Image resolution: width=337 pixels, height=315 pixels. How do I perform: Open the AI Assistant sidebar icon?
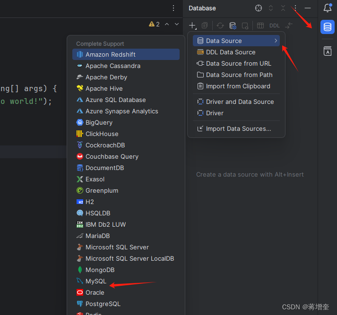pyautogui.click(x=328, y=51)
